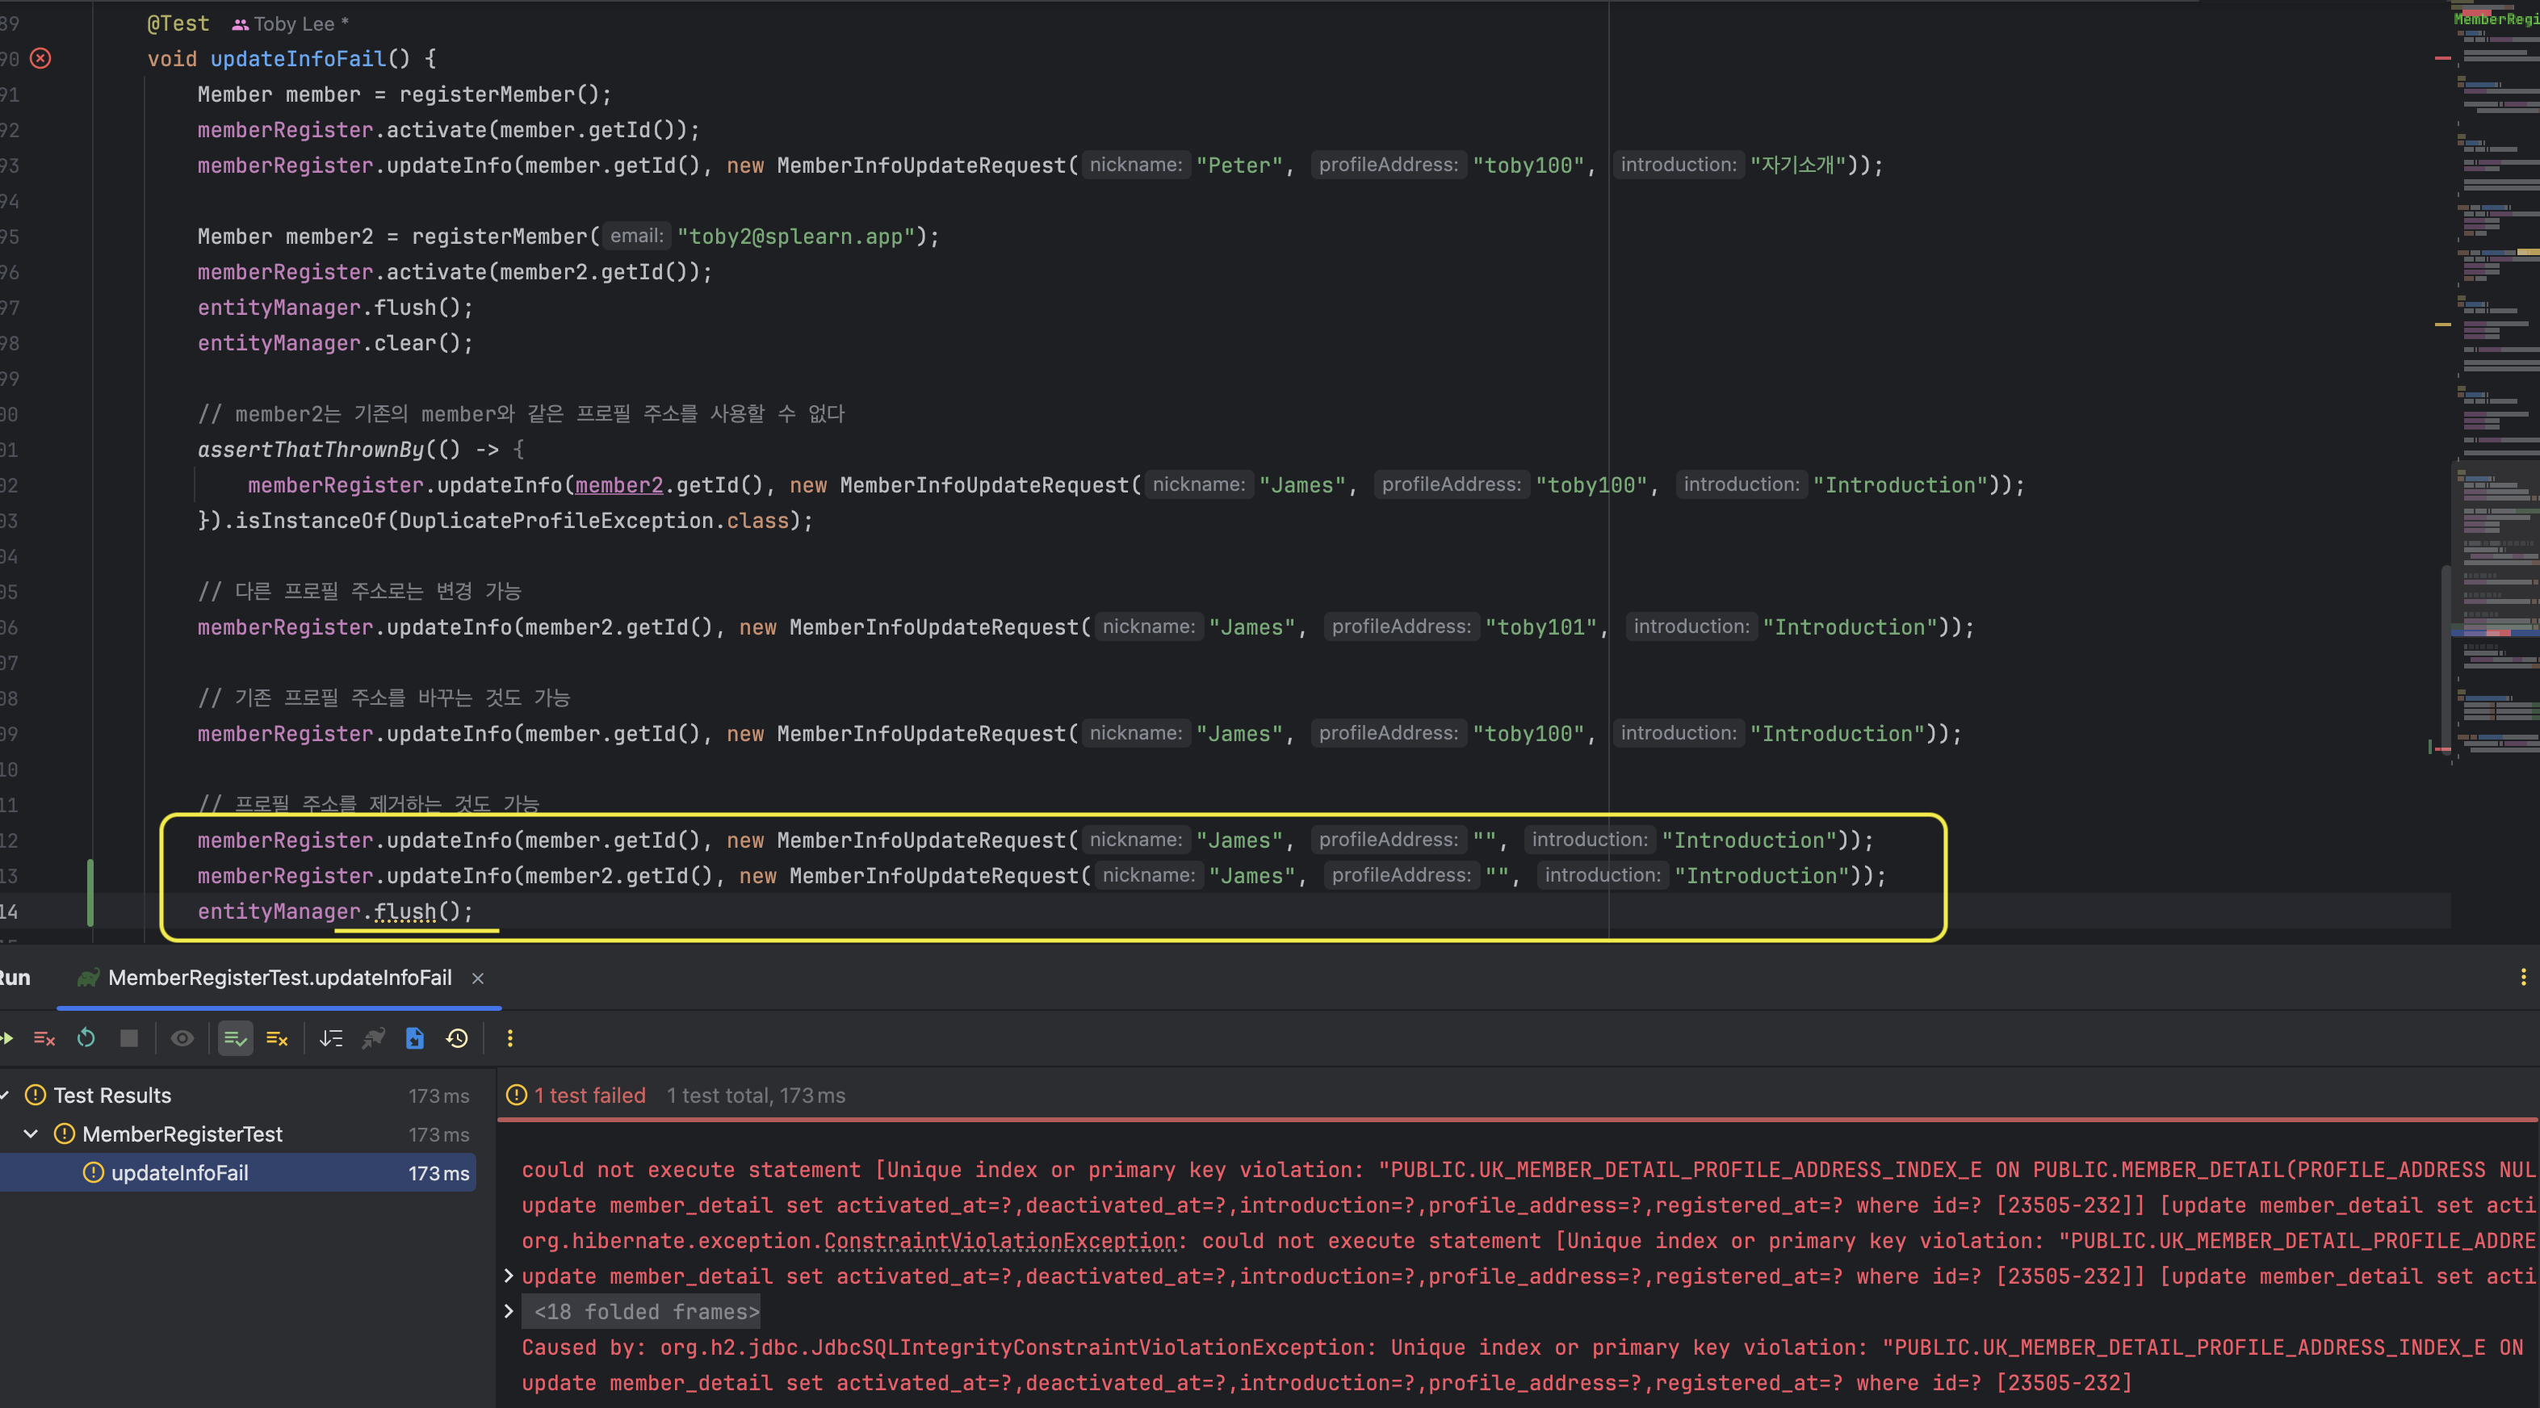Collapse the MemberRegisterTest tree node
The height and width of the screenshot is (1408, 2540).
tap(31, 1134)
